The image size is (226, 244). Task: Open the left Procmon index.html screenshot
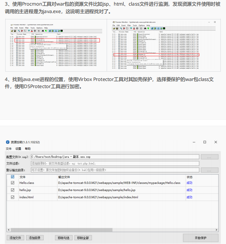point(56,45)
